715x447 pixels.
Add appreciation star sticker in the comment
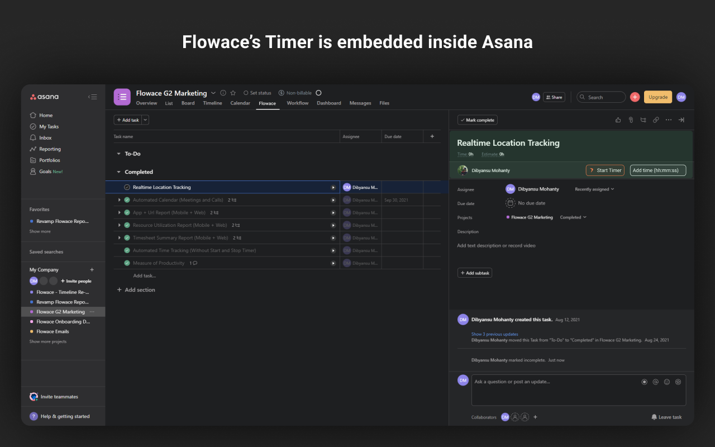(x=678, y=382)
